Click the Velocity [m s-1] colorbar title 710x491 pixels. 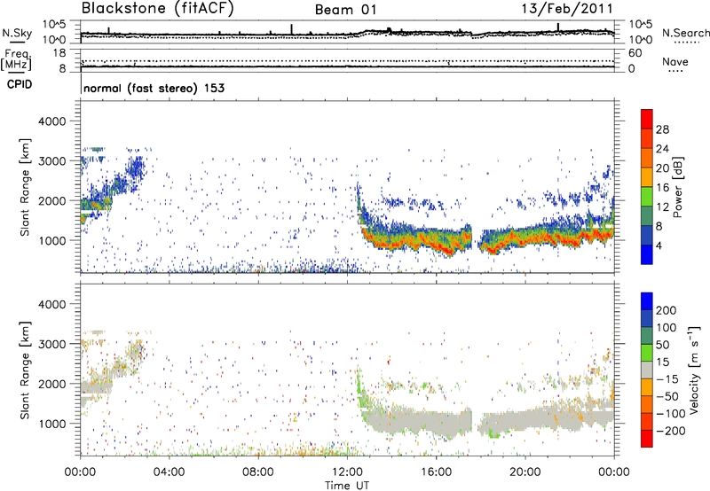point(694,370)
